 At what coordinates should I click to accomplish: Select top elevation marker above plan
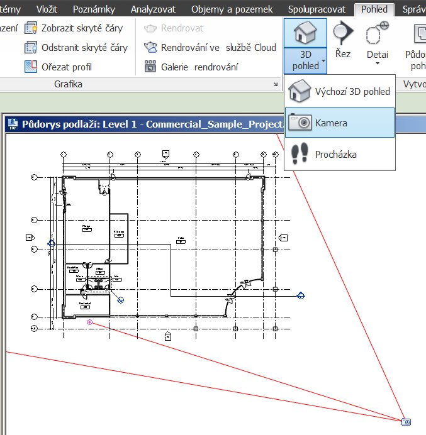coord(165,154)
